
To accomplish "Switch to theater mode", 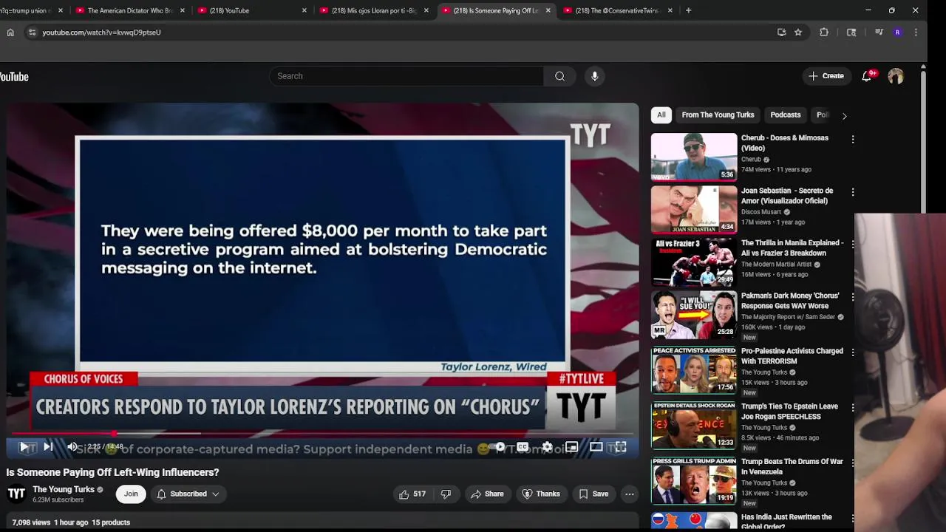I will click(596, 446).
